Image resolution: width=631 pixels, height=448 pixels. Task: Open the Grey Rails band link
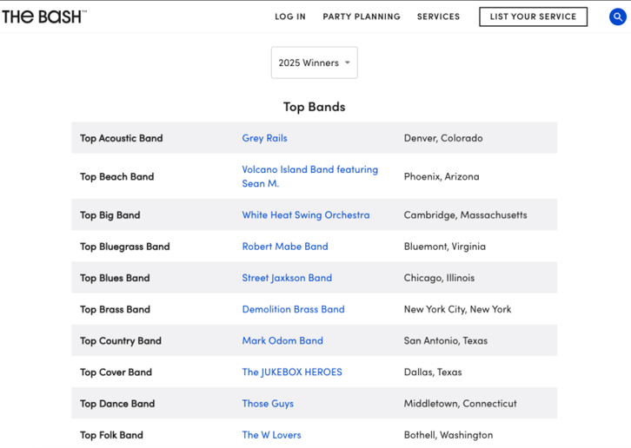(264, 138)
